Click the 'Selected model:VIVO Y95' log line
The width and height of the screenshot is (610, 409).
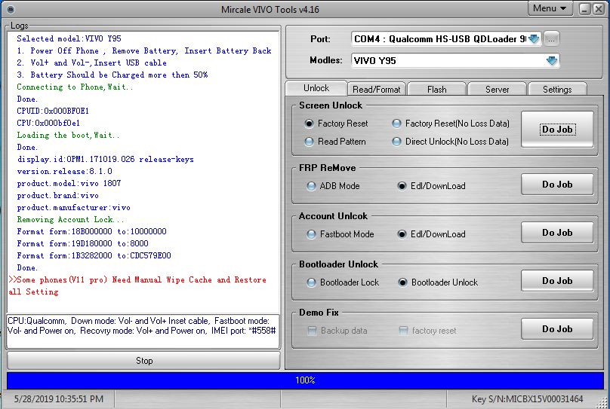coord(69,38)
